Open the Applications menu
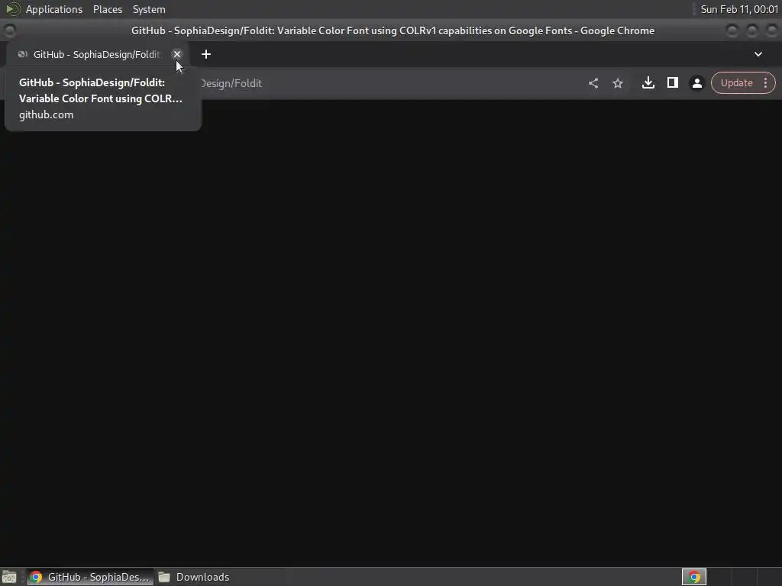Screen dimensions: 782x586 coord(54,9)
